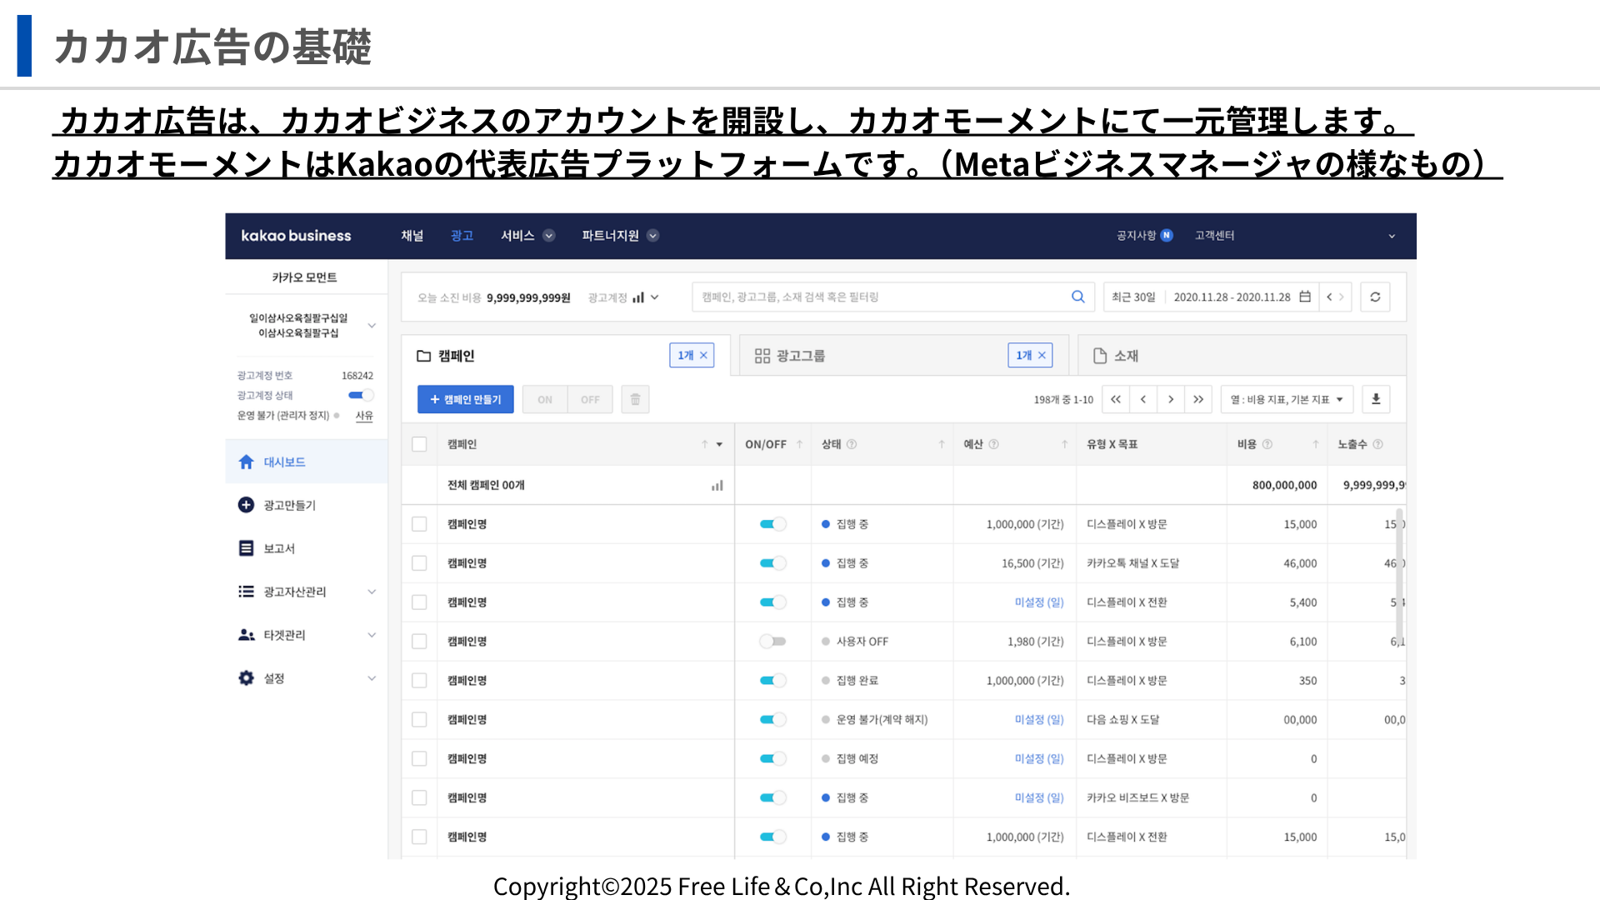Viewport: 1600px width, 900px height.
Task: Click the search magnifier icon
Action: [1077, 297]
